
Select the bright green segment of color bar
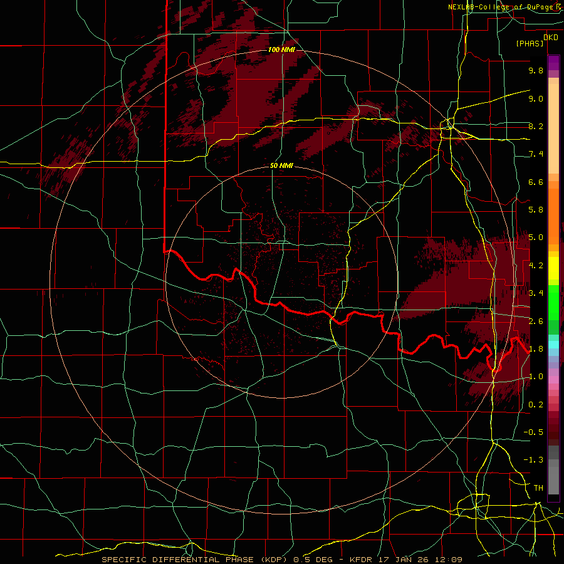point(553,301)
